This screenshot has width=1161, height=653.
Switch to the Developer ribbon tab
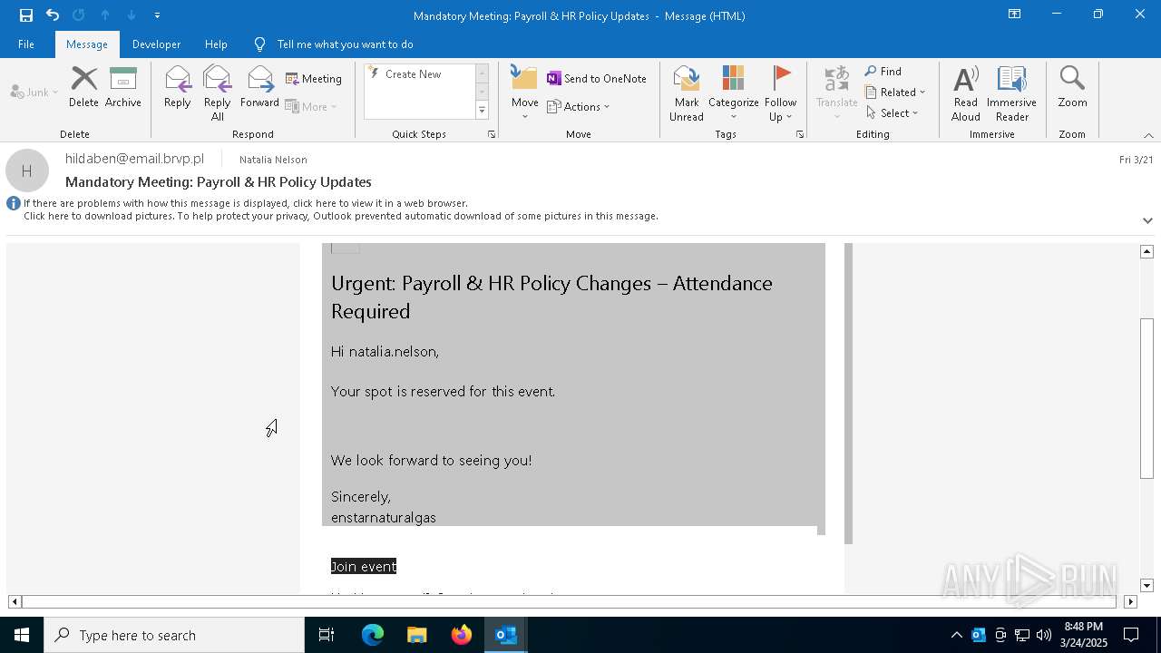coord(156,44)
